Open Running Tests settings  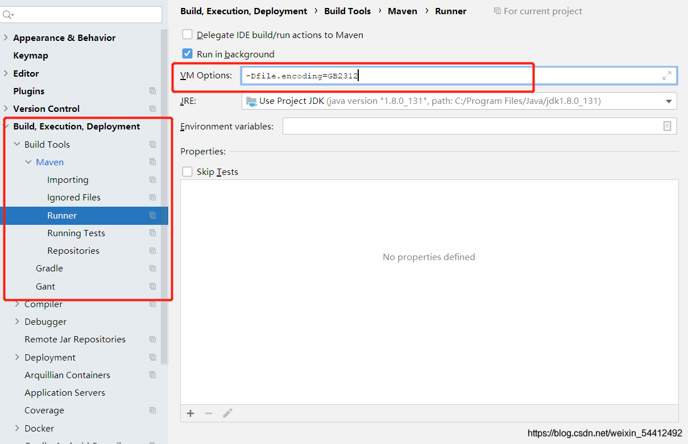pos(76,233)
